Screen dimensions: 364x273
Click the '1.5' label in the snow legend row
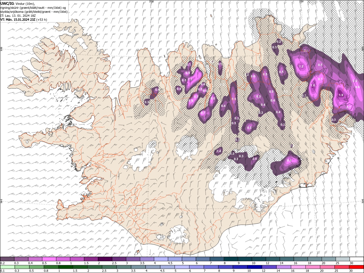[86, 263]
